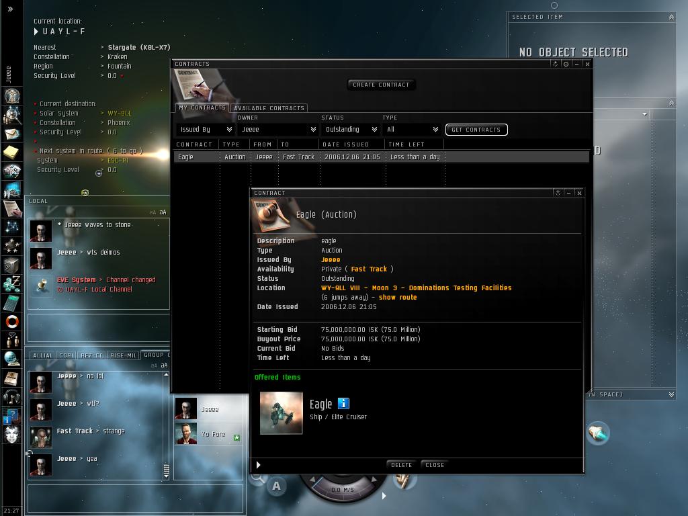The image size is (688, 516).
Task: Select the REZ-CC chat tab
Action: tap(91, 355)
